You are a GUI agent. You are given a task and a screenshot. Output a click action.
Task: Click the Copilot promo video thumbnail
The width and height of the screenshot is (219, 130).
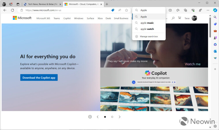click(154, 67)
